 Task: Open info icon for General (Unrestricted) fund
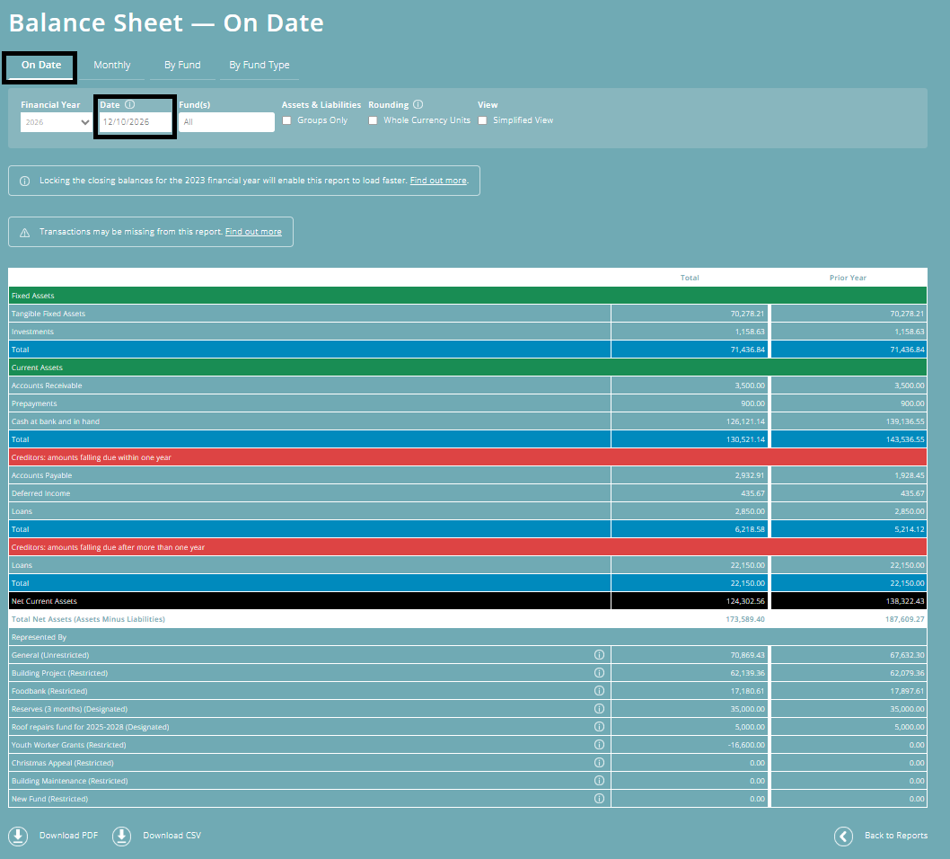click(x=599, y=655)
